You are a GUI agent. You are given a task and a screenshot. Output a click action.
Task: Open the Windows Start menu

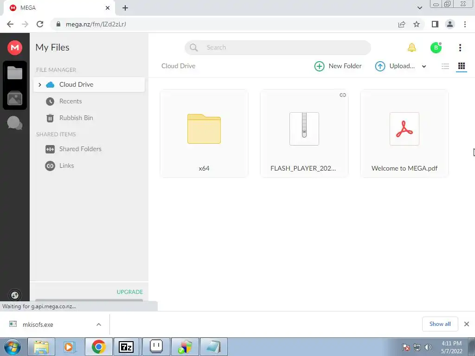click(12, 347)
